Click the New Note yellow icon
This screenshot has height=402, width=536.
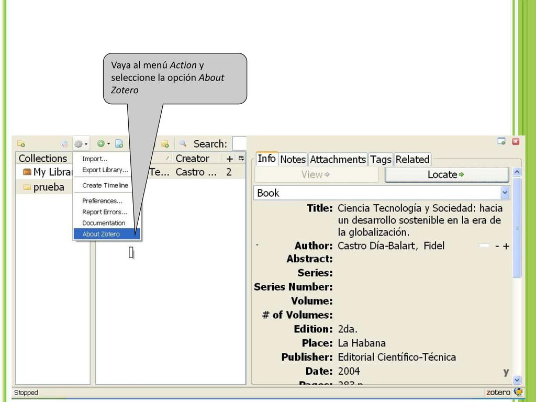165,144
